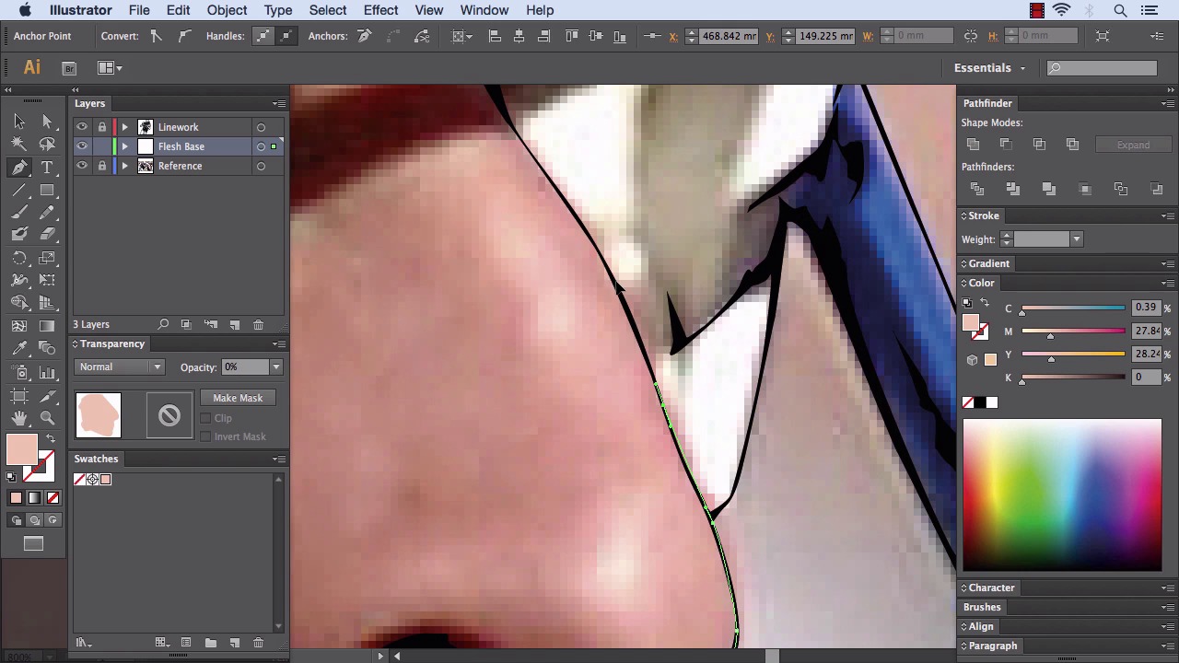Screen dimensions: 1179x663
Task: Open the Normal blending mode dropdown
Action: tap(120, 366)
